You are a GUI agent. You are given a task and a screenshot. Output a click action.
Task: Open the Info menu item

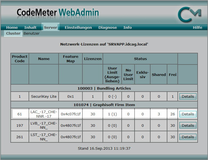point(128,27)
